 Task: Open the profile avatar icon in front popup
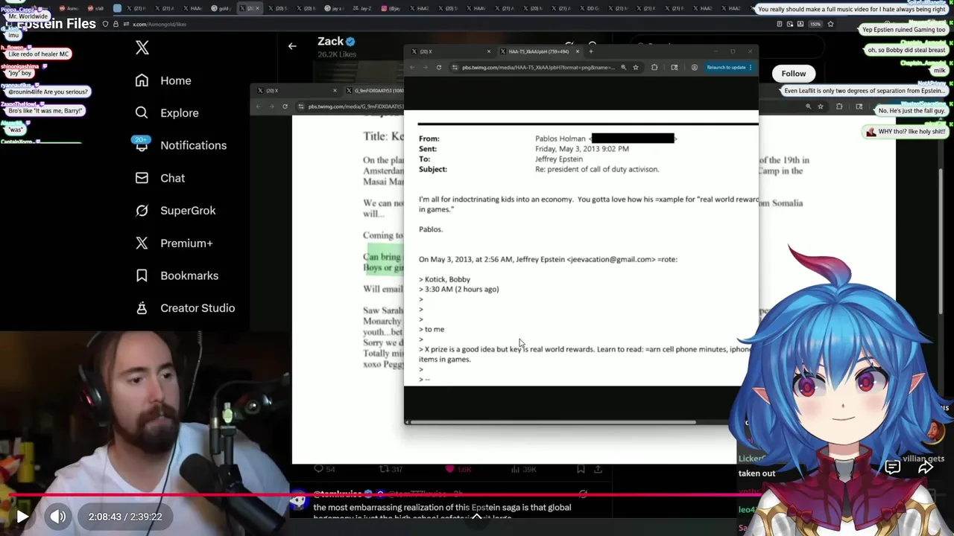[x=695, y=67]
